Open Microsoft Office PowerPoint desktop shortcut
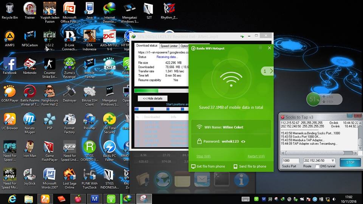Screen dimensions: 363x204 70,12
